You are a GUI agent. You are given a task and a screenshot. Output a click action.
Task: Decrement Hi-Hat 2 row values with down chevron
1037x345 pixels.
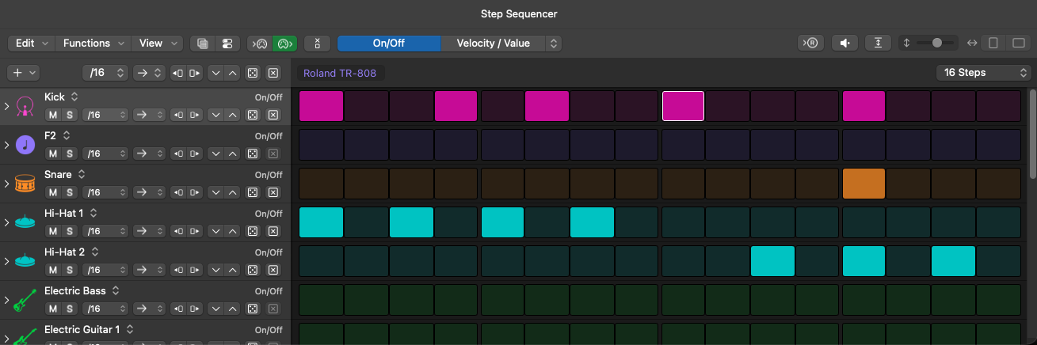coord(216,270)
